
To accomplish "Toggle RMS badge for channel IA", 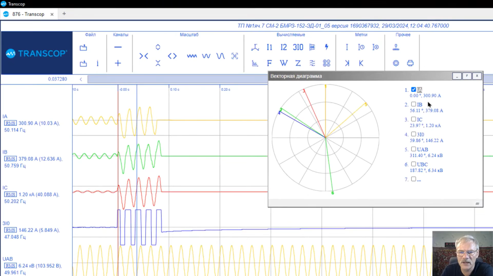I will point(11,123).
